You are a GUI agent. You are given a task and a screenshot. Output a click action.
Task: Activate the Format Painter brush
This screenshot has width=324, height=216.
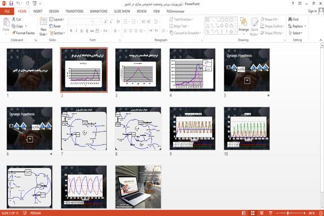[23, 33]
